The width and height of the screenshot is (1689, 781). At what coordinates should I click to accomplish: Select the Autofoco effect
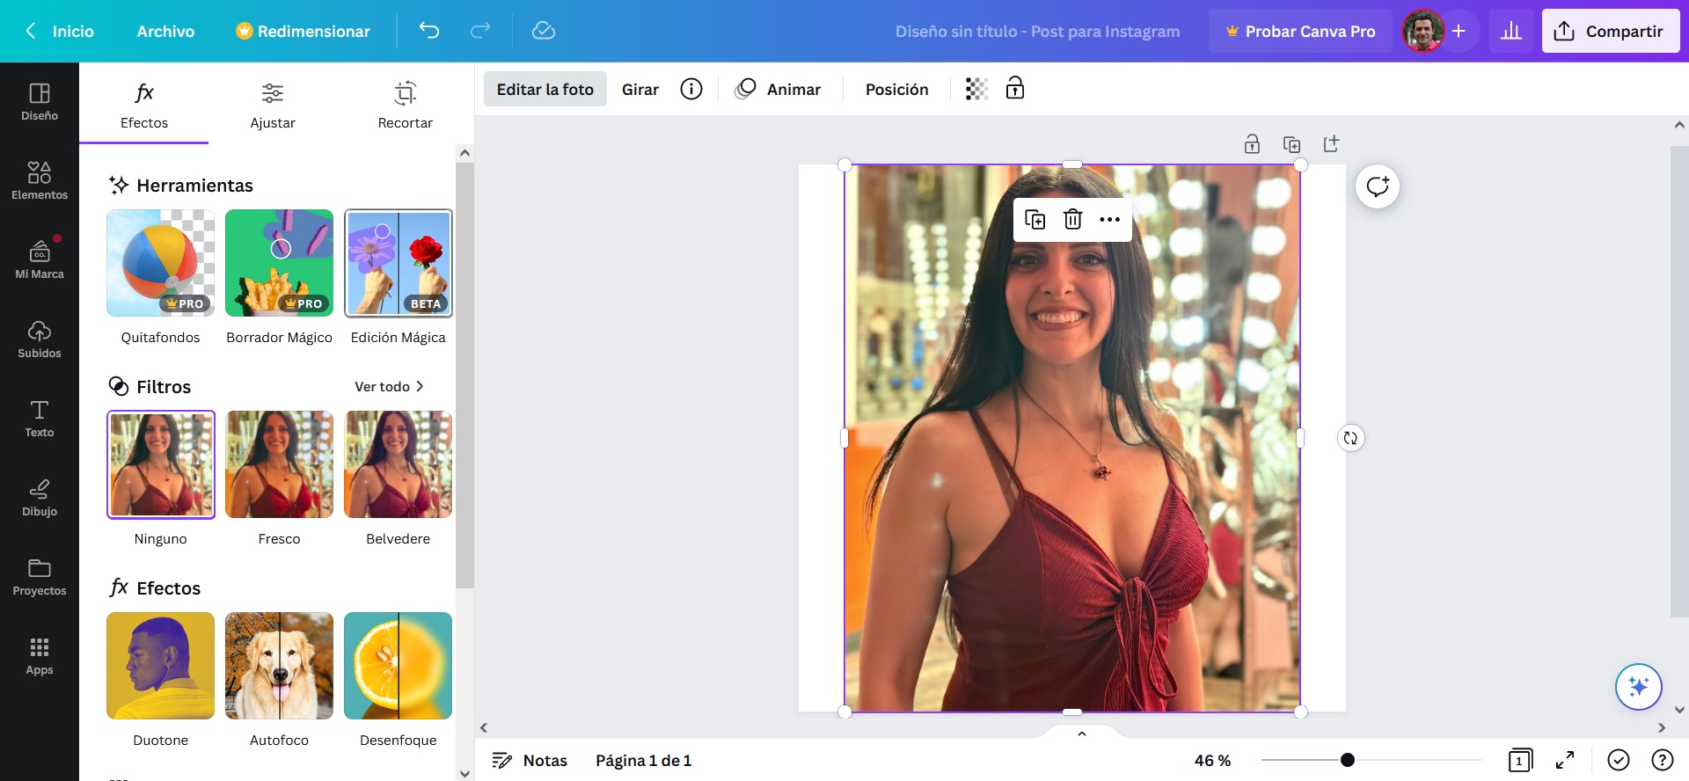[279, 666]
